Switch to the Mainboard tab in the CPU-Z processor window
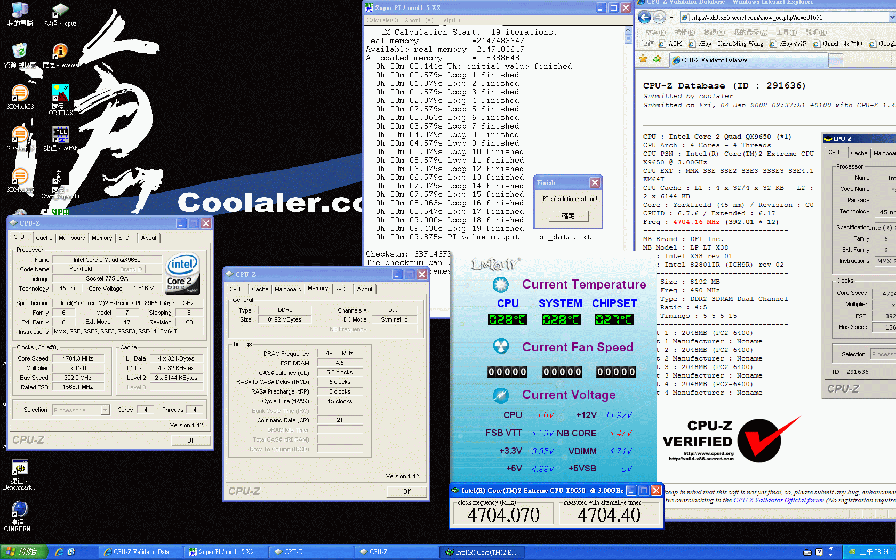Screen dimensions: 896x560 (x=72, y=238)
